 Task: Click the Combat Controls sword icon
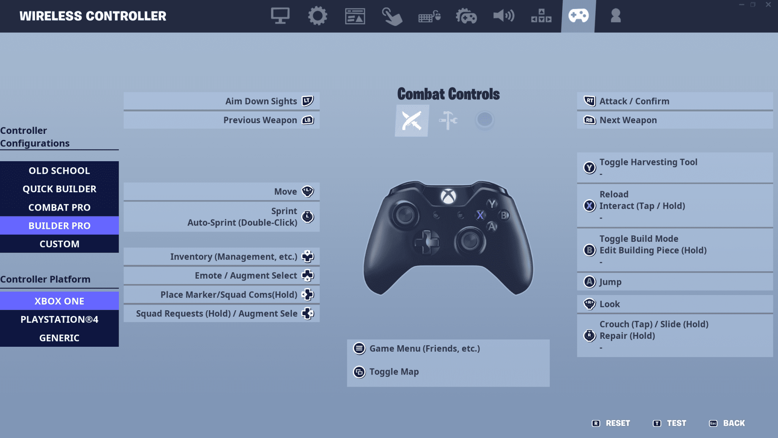click(x=412, y=120)
